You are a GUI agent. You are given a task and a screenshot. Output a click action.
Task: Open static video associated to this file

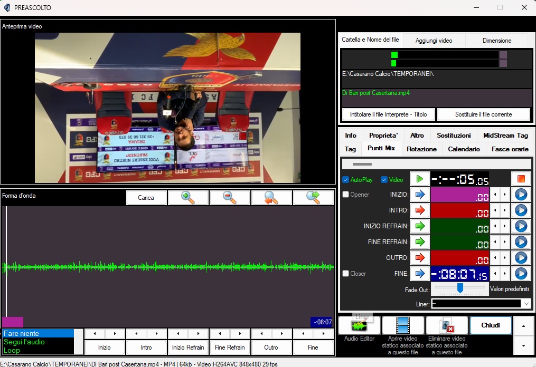(403, 325)
